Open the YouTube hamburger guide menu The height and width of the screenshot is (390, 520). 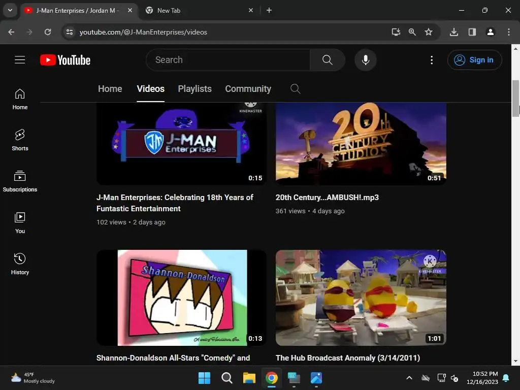(x=20, y=60)
